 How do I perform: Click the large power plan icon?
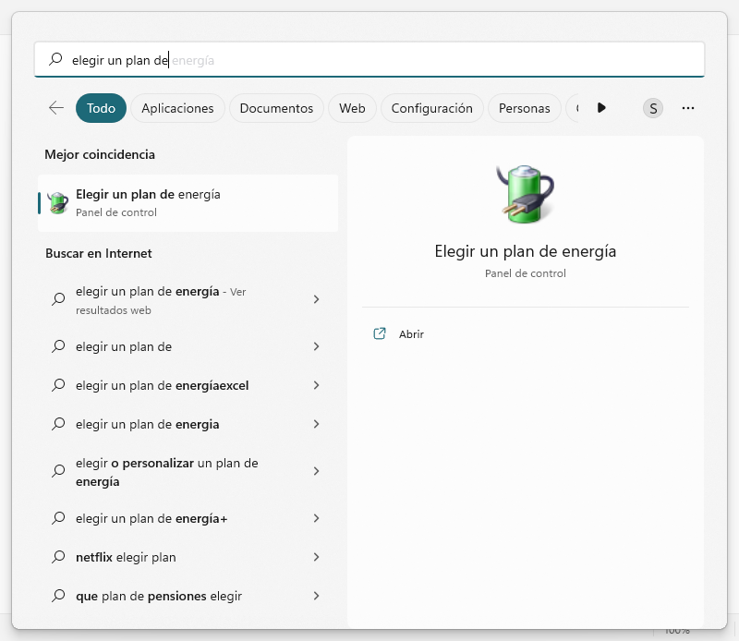click(x=525, y=194)
